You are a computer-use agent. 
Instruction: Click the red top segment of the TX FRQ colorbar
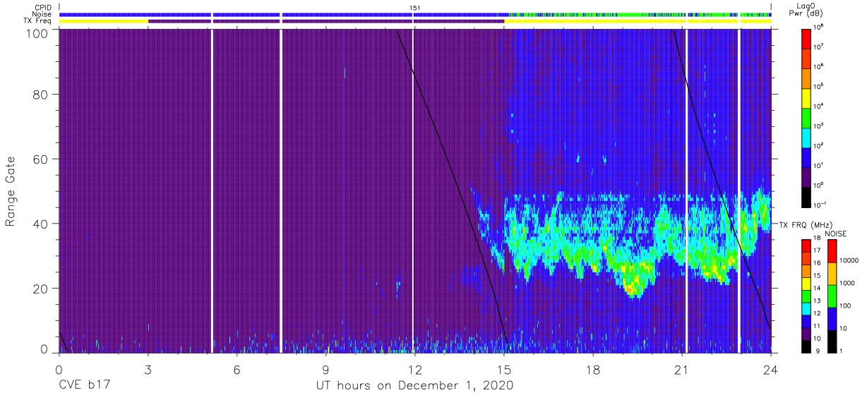click(806, 245)
